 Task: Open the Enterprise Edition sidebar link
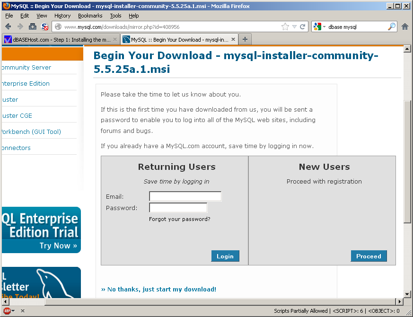[x=25, y=84]
